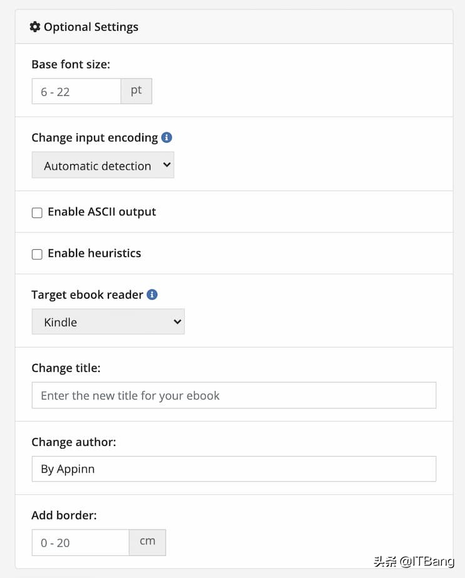Click the Add border label

[x=64, y=516]
